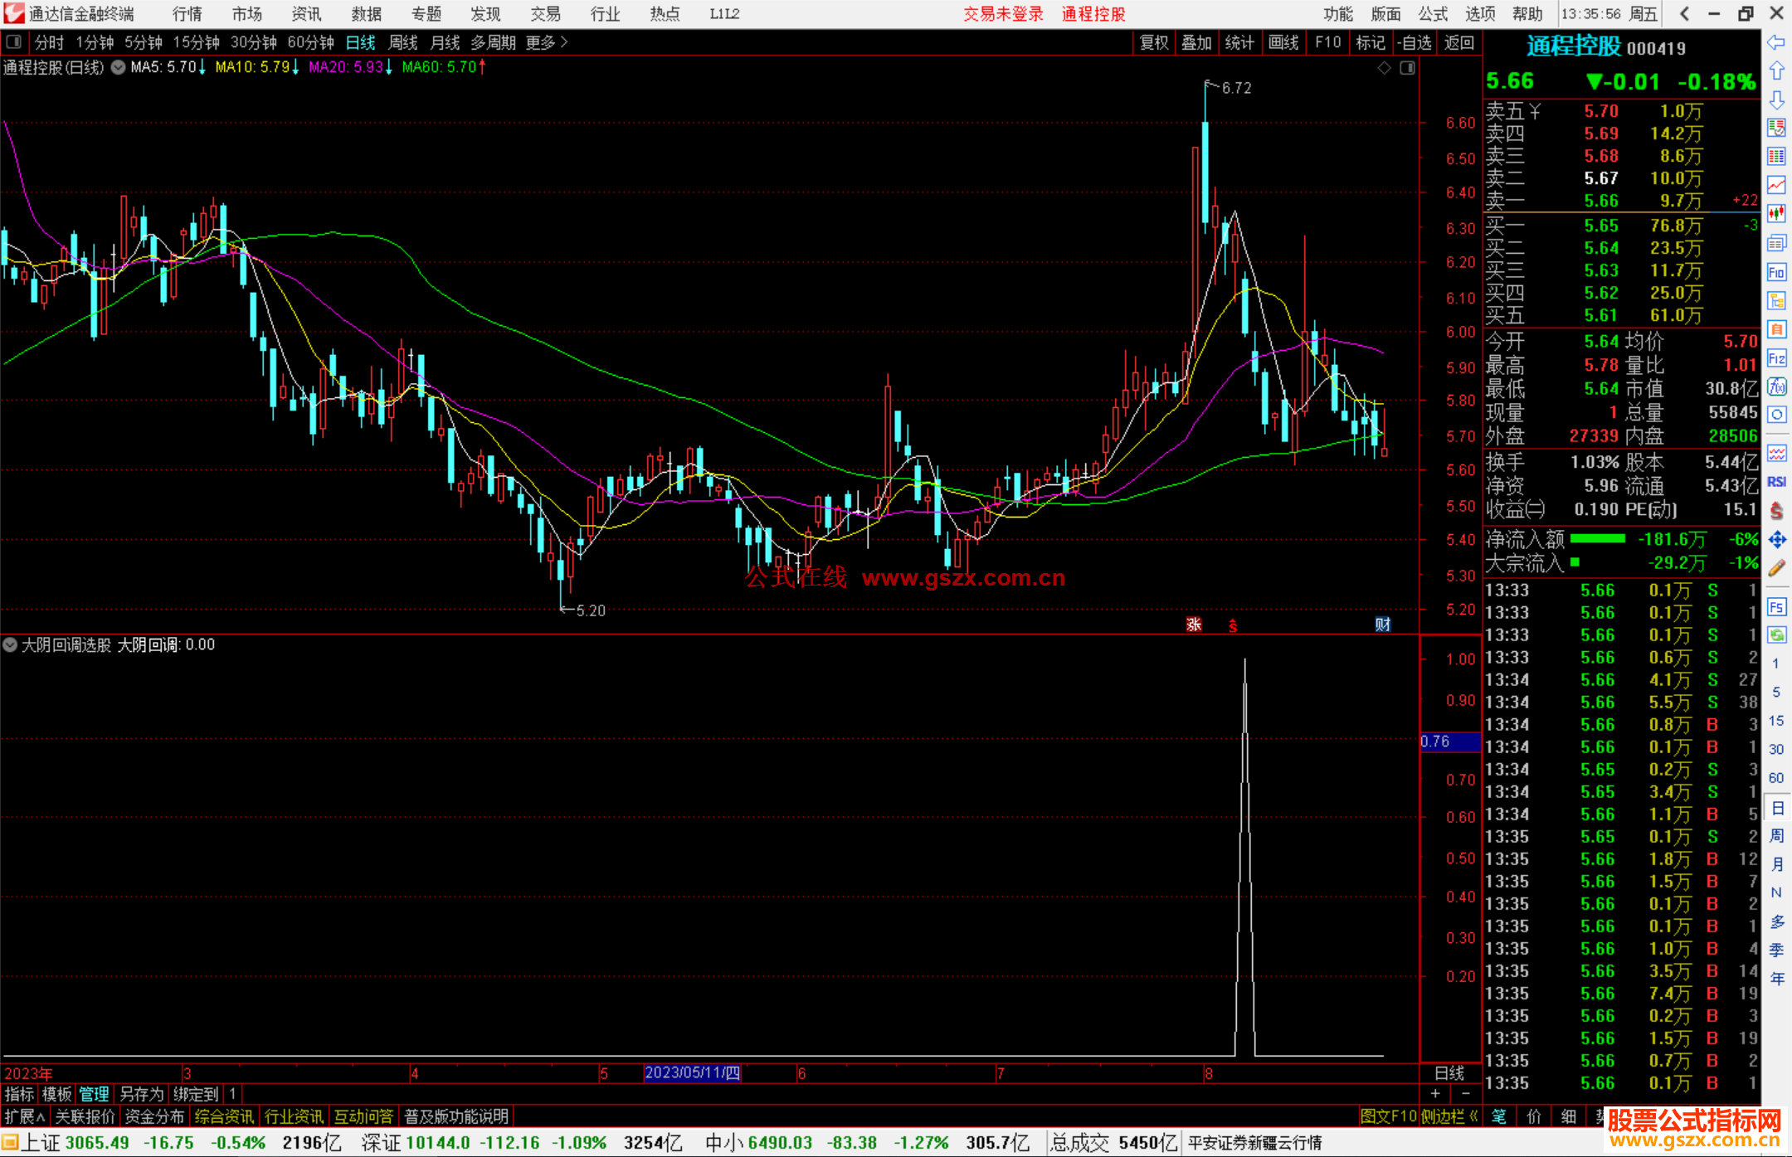Expand the 大阴回调选股 indicator dropdown

point(10,644)
